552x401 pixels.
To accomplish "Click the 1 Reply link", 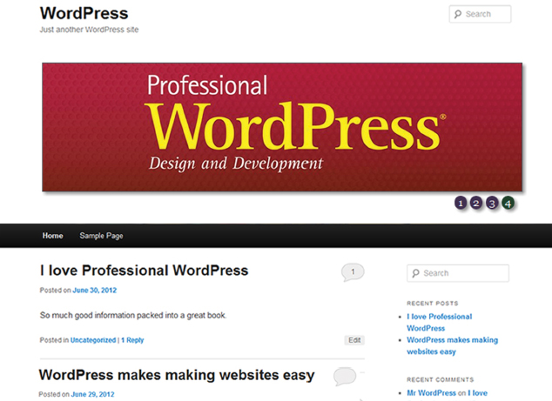I will point(132,340).
